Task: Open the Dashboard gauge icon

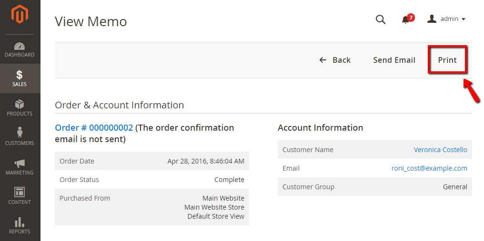Action: 20,47
